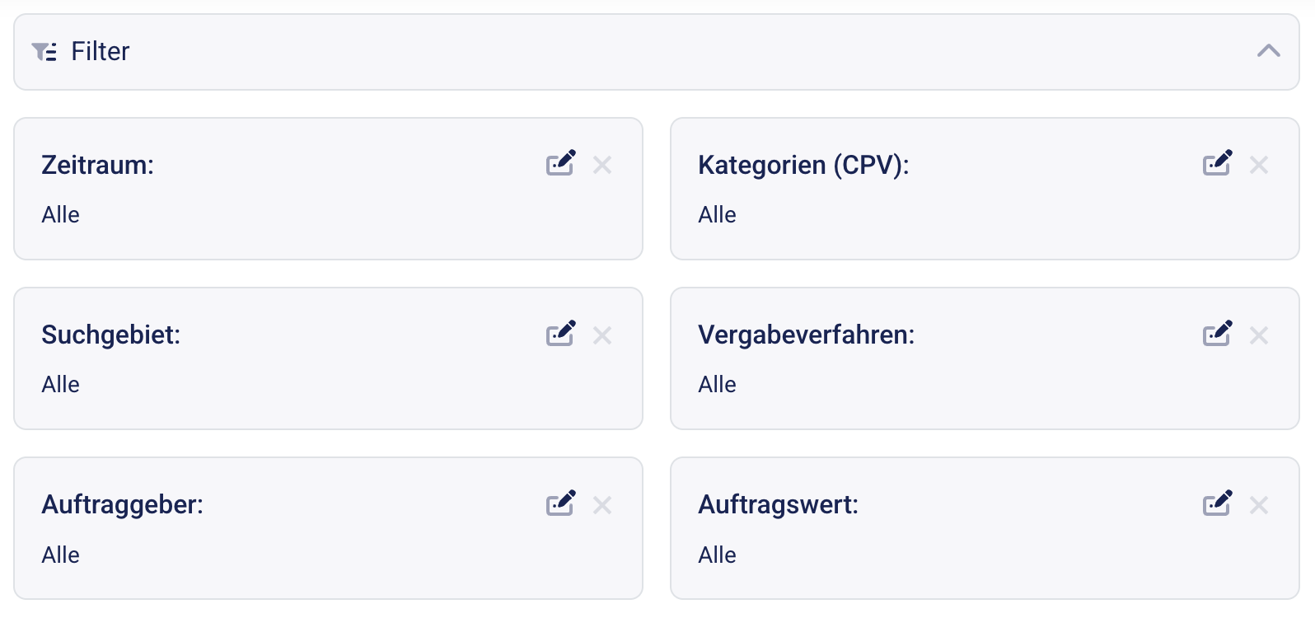Remove the Suchgebiet filter
Screen dimensions: 1315x618
pos(602,335)
